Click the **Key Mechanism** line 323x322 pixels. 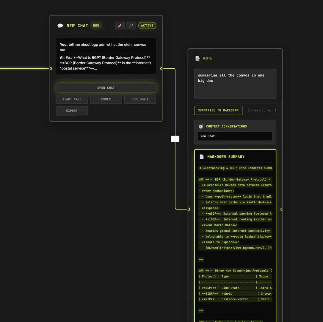point(216,191)
